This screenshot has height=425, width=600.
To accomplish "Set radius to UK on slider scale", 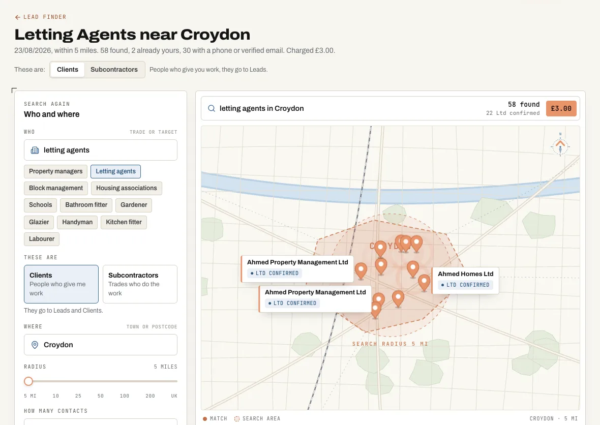I will (174, 396).
